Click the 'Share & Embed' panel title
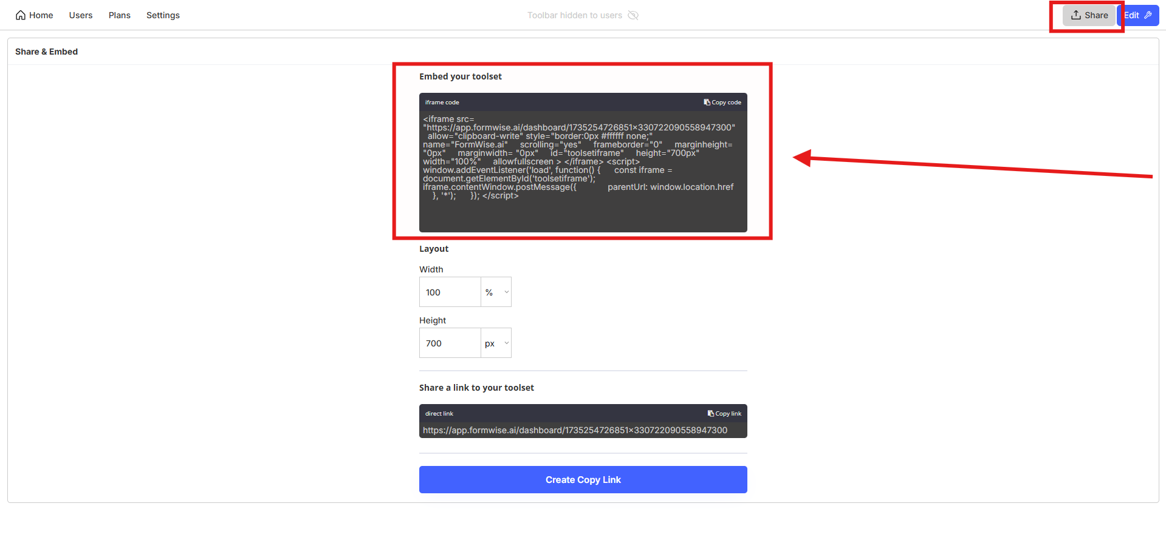This screenshot has height=560, width=1166. coord(47,52)
